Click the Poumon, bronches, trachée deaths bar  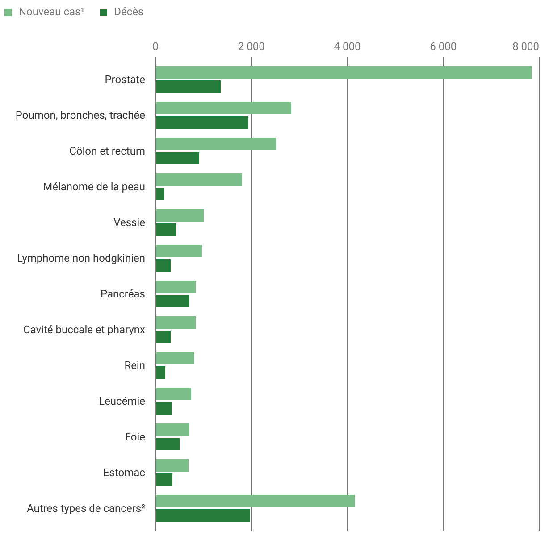tap(202, 122)
